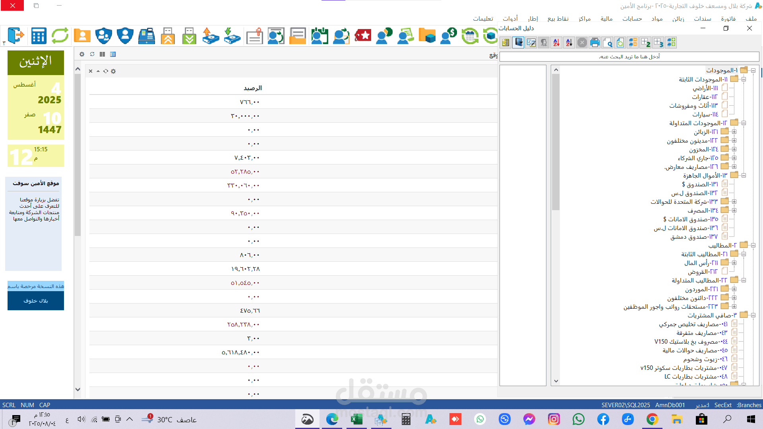Click the exit door icon in main toolbar
763x429 pixels.
pos(16,36)
